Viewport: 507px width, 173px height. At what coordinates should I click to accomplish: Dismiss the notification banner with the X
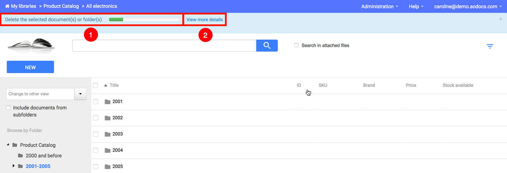(501, 19)
